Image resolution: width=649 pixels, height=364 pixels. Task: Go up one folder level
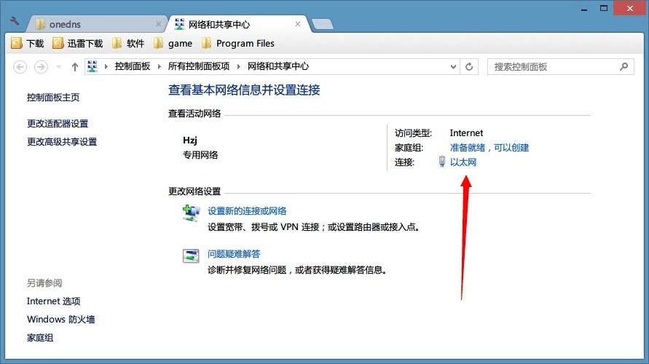(74, 66)
